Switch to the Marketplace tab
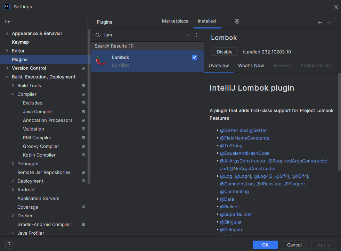This screenshot has width=341, height=251. (x=175, y=21)
